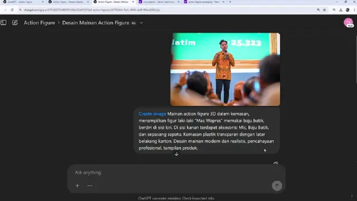Close the action figure packaging tab
Viewport: 357px width, 201px height.
[223, 2]
